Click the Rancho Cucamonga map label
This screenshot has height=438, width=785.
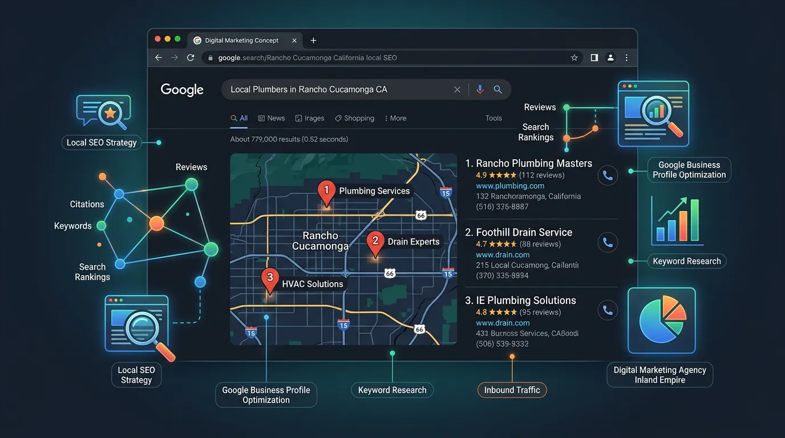320,241
